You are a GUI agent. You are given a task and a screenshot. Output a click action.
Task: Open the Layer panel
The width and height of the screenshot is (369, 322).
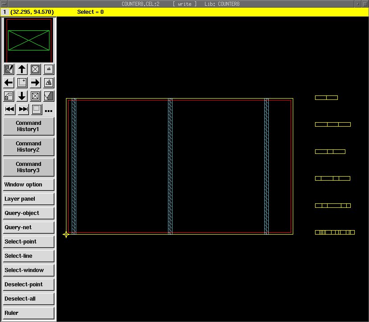click(29, 199)
